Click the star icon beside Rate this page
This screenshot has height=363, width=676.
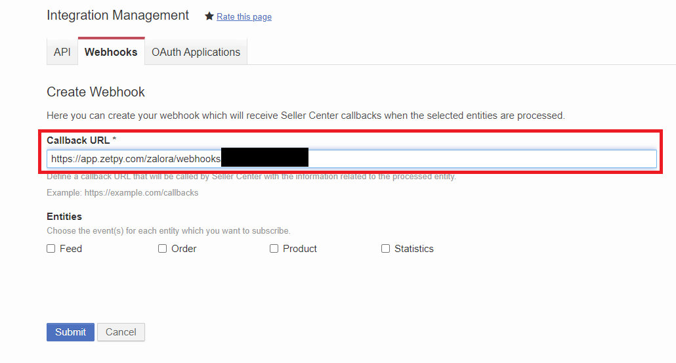tap(209, 16)
